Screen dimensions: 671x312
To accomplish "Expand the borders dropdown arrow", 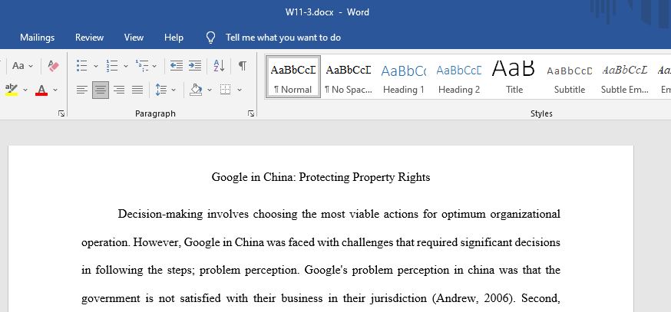I will point(240,90).
